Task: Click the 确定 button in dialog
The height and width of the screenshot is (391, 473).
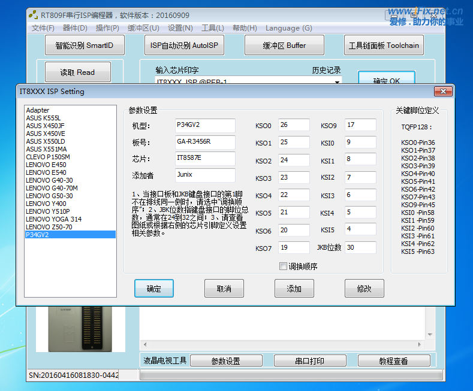Action: 153,289
